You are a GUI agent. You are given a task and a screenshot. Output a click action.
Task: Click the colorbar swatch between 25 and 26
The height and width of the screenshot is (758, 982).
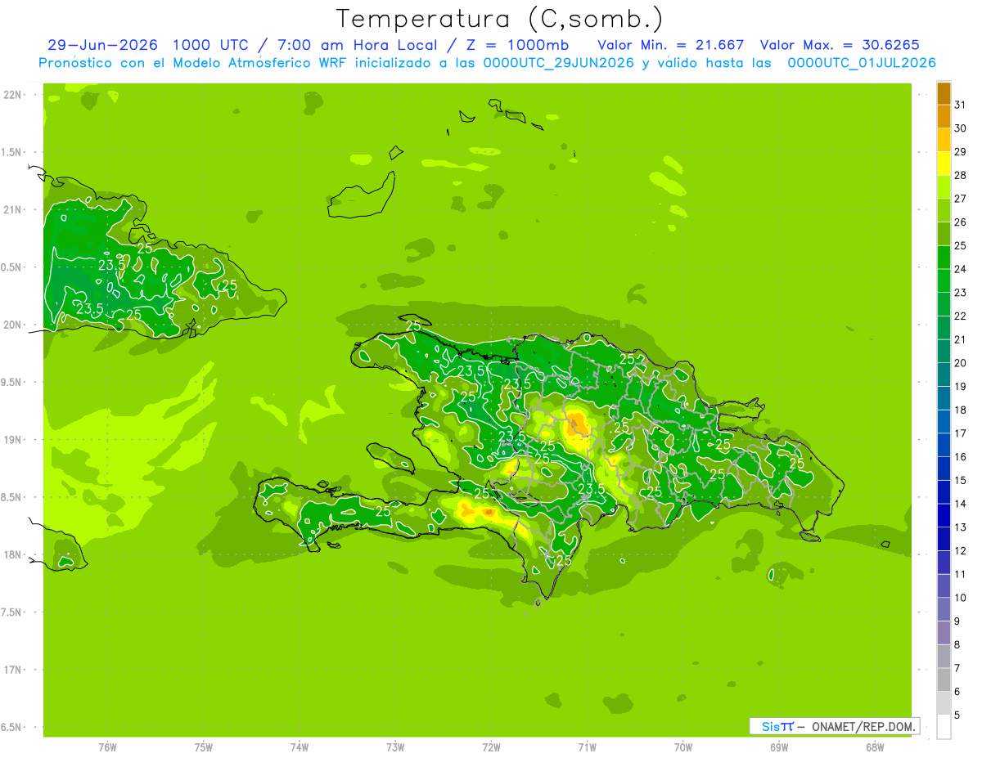click(x=944, y=234)
